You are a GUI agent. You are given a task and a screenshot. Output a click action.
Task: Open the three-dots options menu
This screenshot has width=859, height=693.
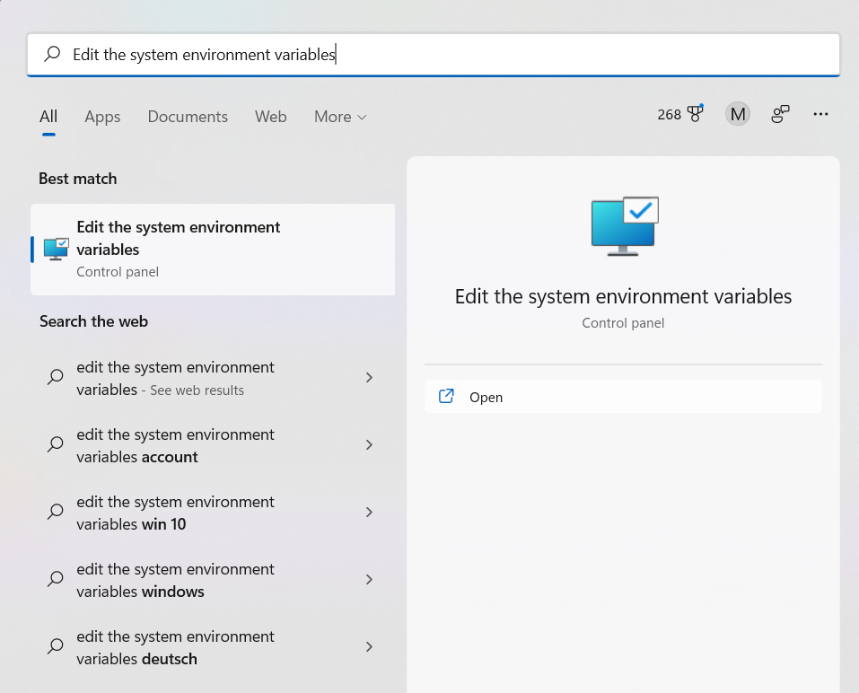[820, 114]
